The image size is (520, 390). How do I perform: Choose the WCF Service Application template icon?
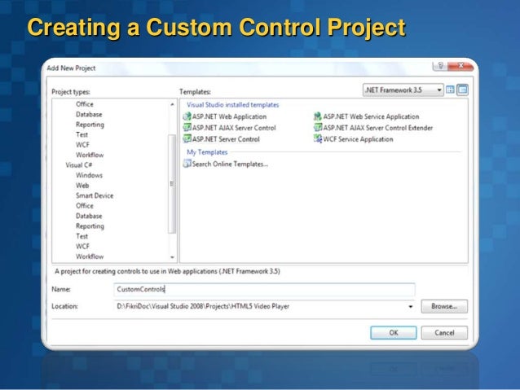[318, 139]
